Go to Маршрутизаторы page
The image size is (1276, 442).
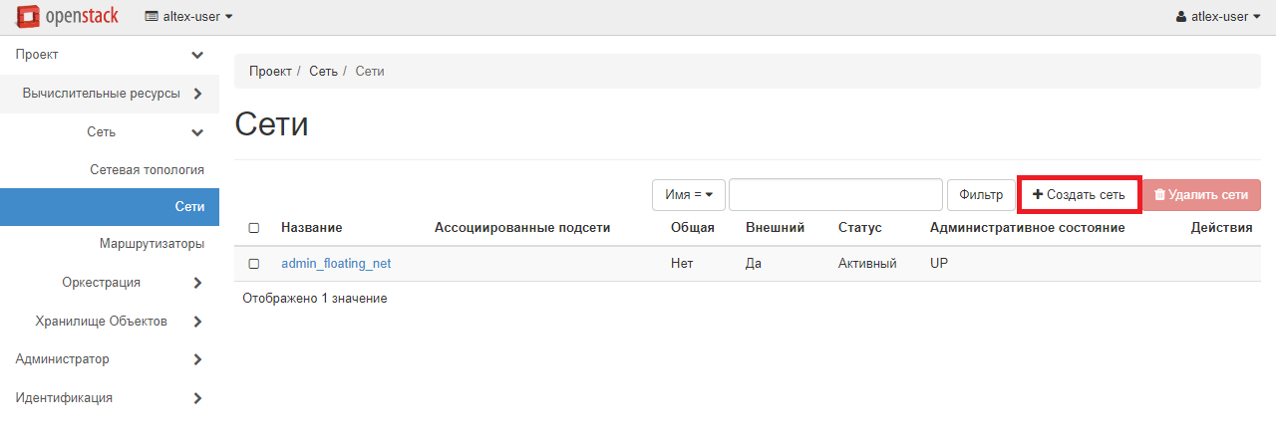pos(152,244)
